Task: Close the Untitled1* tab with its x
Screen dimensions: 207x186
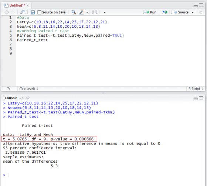Action: (x=27, y=6)
